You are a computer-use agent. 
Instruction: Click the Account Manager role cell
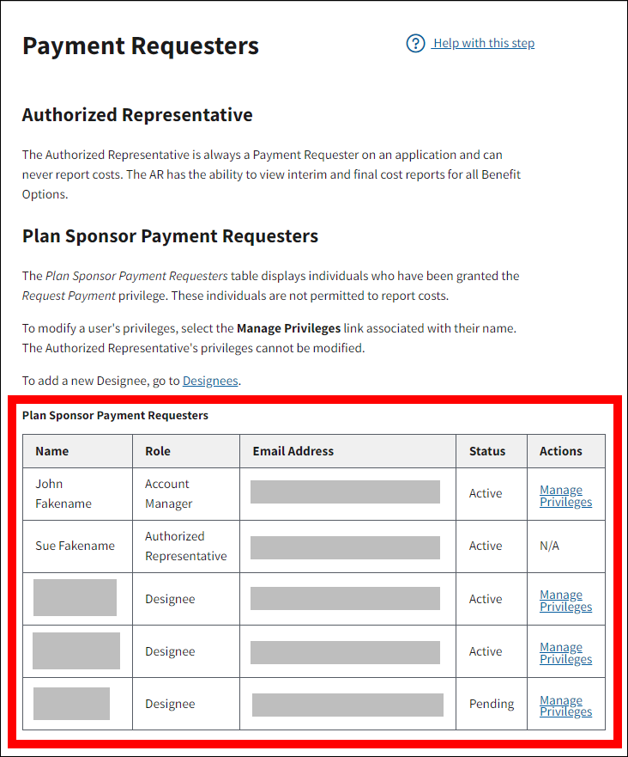168,494
